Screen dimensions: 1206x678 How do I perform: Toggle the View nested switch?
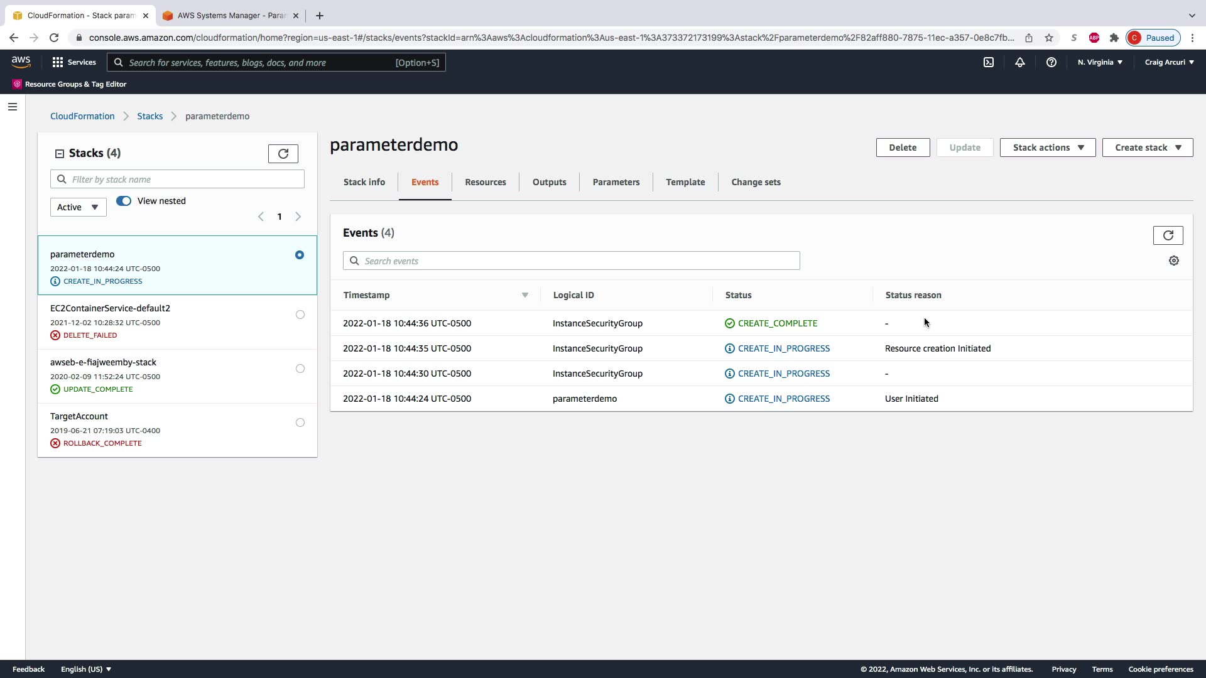point(124,201)
